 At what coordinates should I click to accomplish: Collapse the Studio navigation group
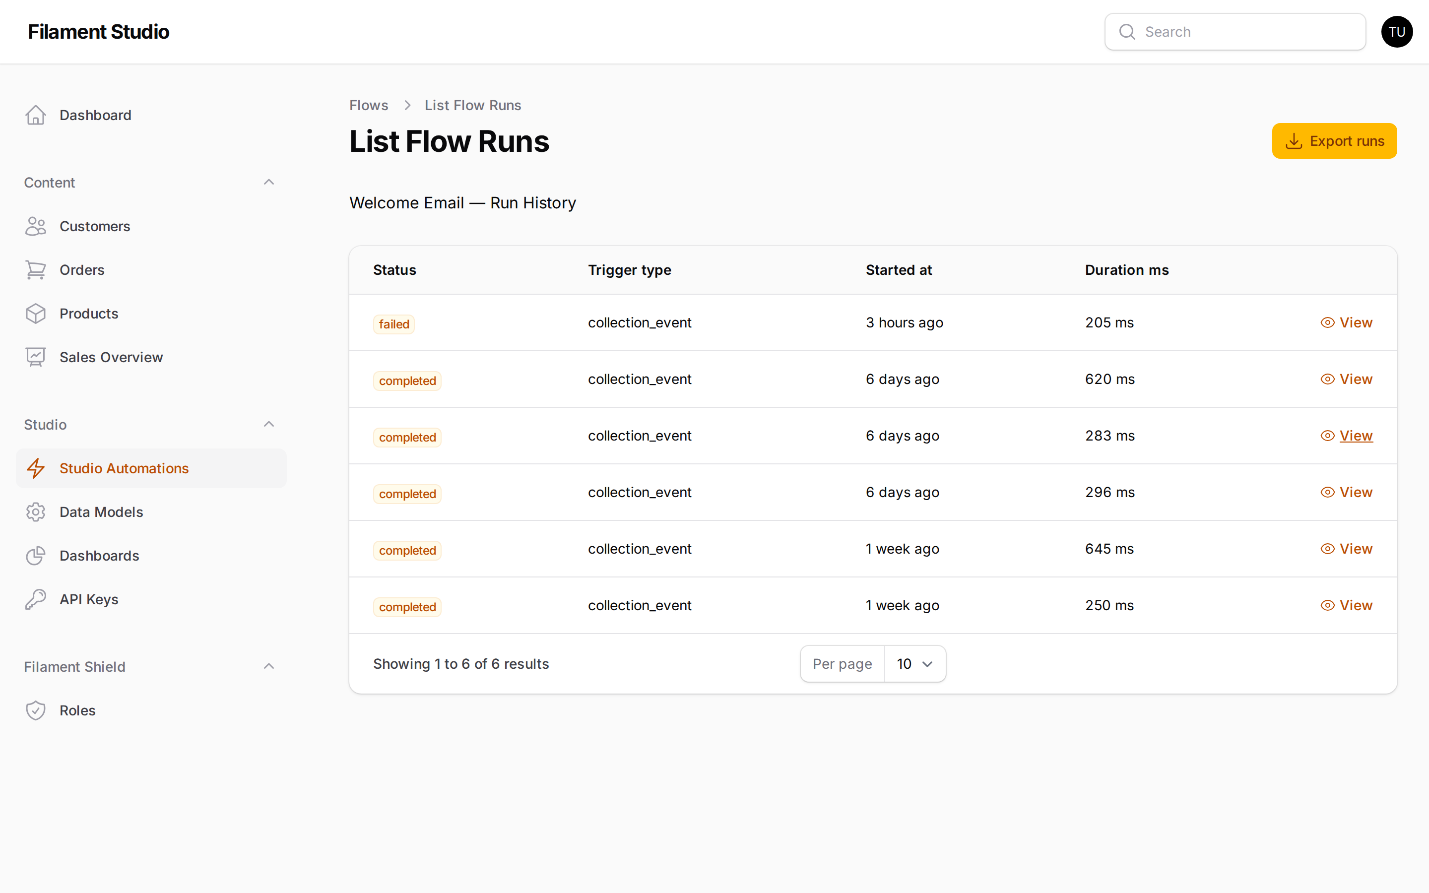268,425
